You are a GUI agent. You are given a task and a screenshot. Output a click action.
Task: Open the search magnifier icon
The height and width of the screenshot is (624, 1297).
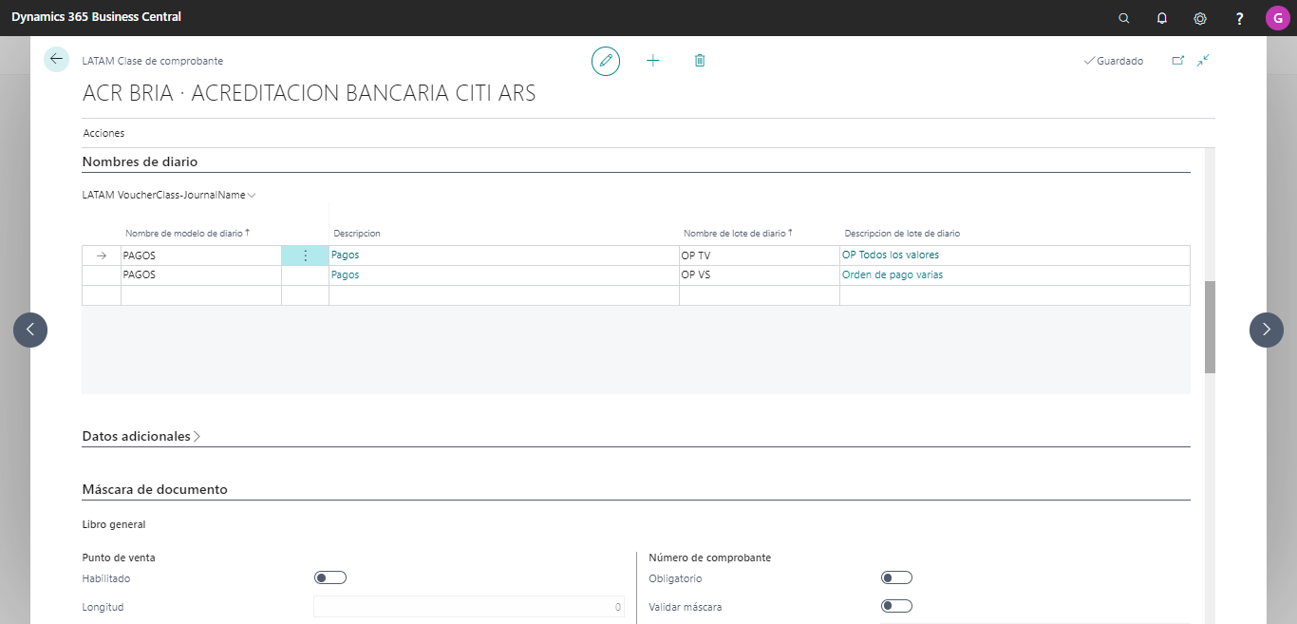point(1124,18)
